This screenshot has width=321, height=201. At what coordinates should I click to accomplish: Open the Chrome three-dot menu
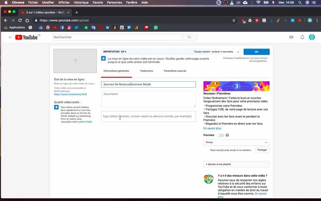[x=317, y=21]
